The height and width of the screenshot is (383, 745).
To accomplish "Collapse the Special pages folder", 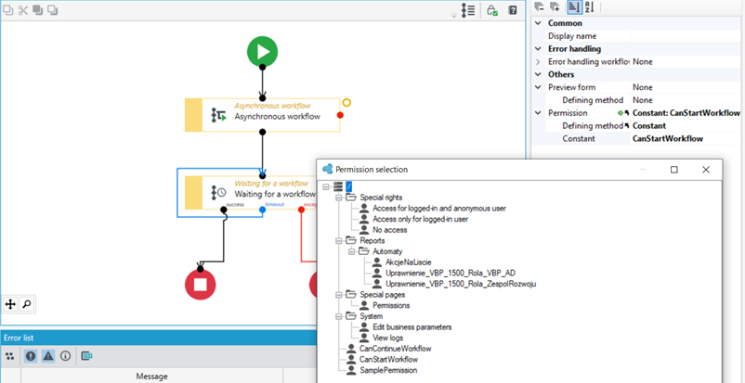I will pos(339,295).
